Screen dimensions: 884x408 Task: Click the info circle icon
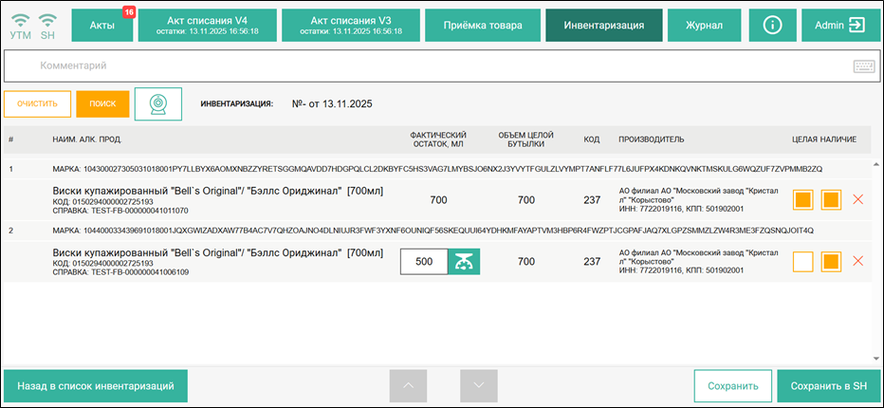pos(771,26)
